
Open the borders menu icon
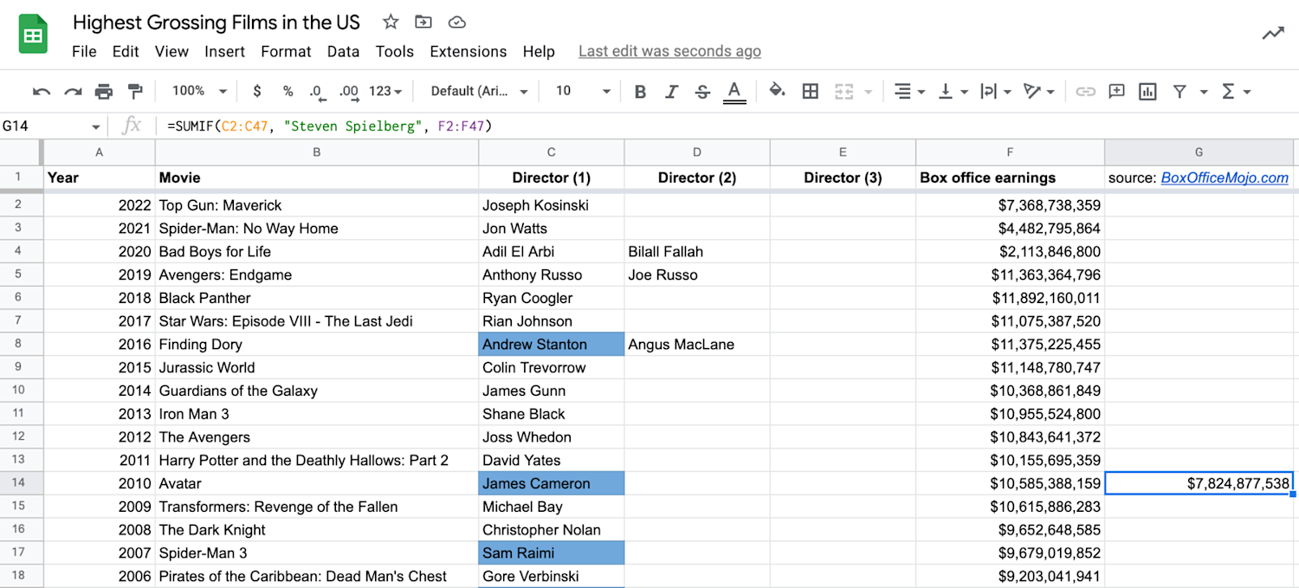tap(811, 91)
